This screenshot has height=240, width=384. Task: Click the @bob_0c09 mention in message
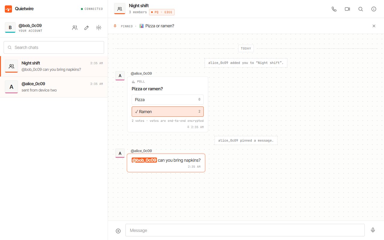144,160
